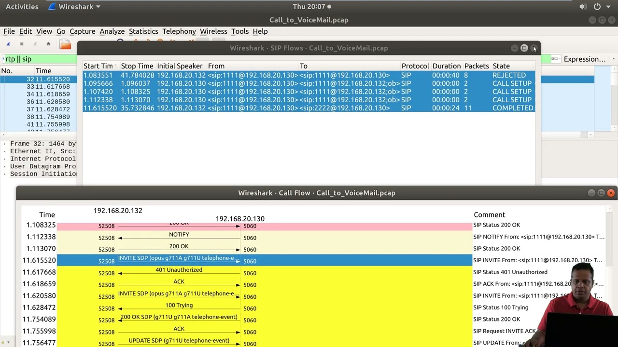Click the SIP Status 100 Trying comment
The height and width of the screenshot is (347, 618).
coord(501,307)
